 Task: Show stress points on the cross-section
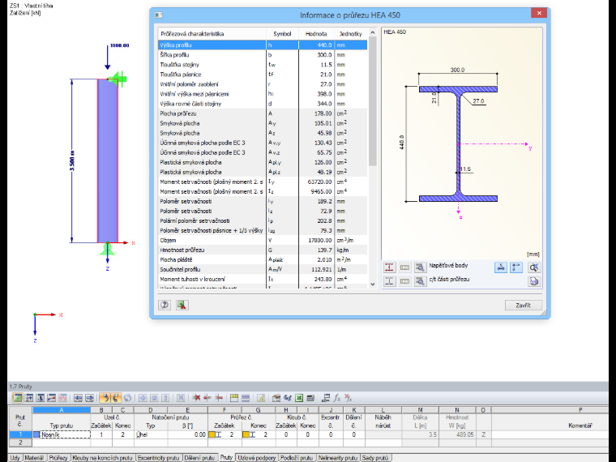389,267
